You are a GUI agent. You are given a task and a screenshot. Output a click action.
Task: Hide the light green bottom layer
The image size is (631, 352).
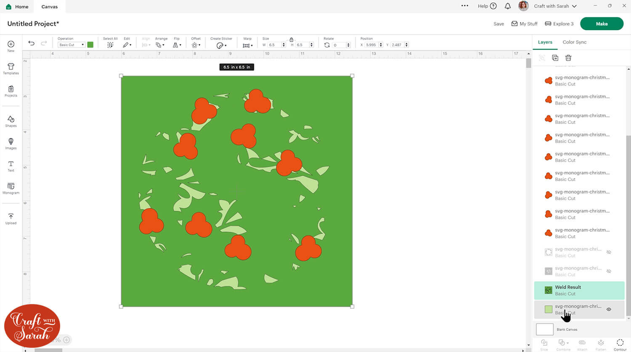tap(609, 309)
